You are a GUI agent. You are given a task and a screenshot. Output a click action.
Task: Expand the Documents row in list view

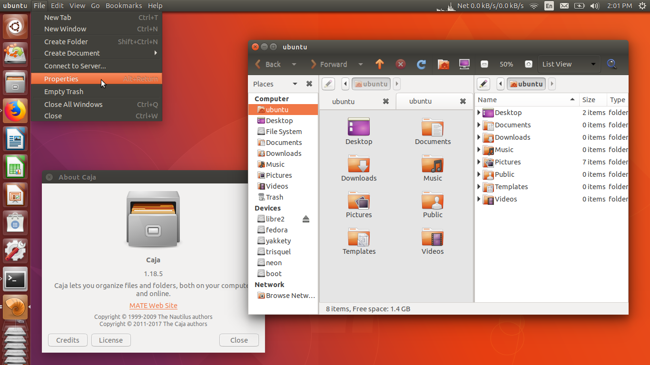(x=479, y=125)
